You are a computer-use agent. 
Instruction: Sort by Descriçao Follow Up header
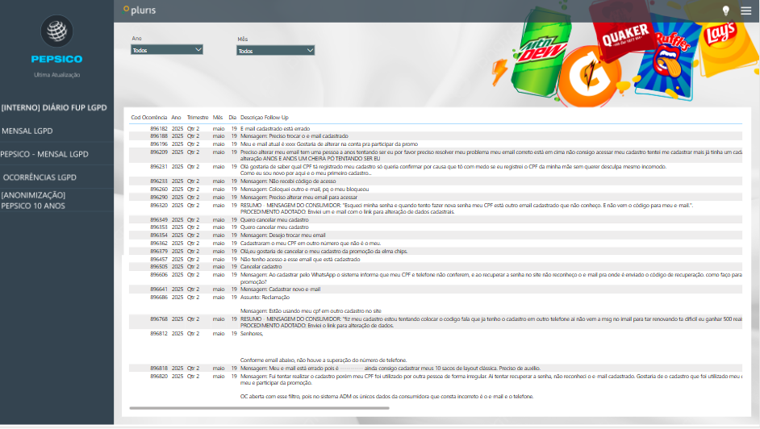tap(264, 118)
